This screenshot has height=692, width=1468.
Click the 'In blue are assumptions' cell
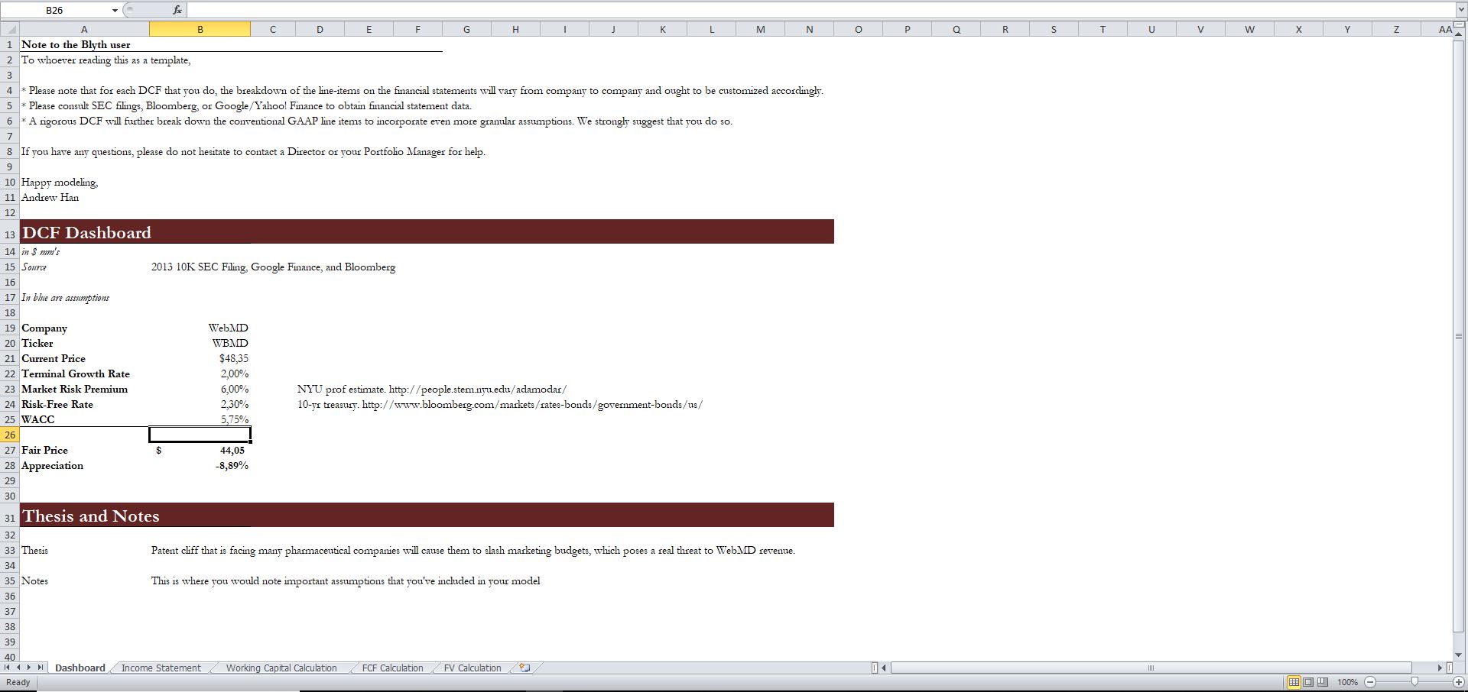65,297
